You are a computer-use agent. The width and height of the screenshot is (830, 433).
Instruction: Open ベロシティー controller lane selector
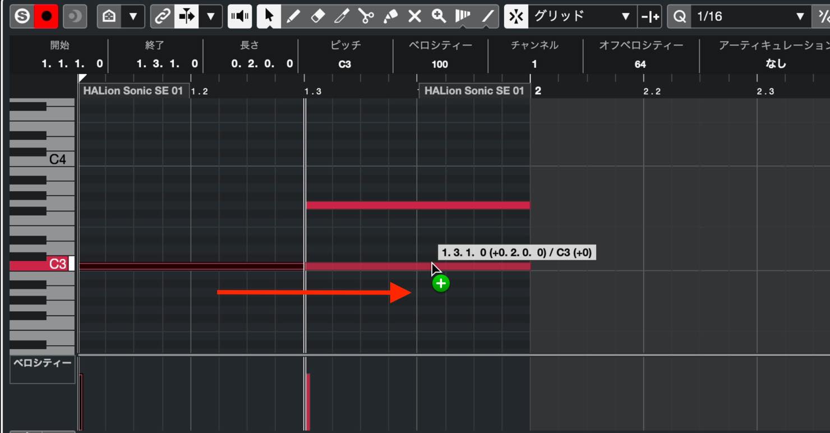pos(43,370)
